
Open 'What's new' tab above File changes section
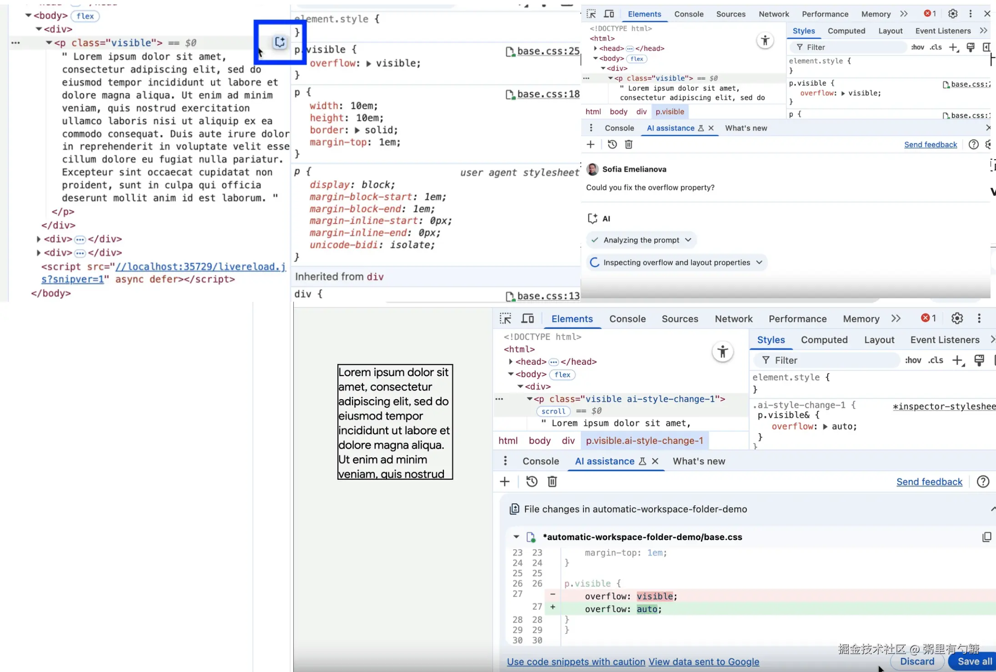(699, 461)
